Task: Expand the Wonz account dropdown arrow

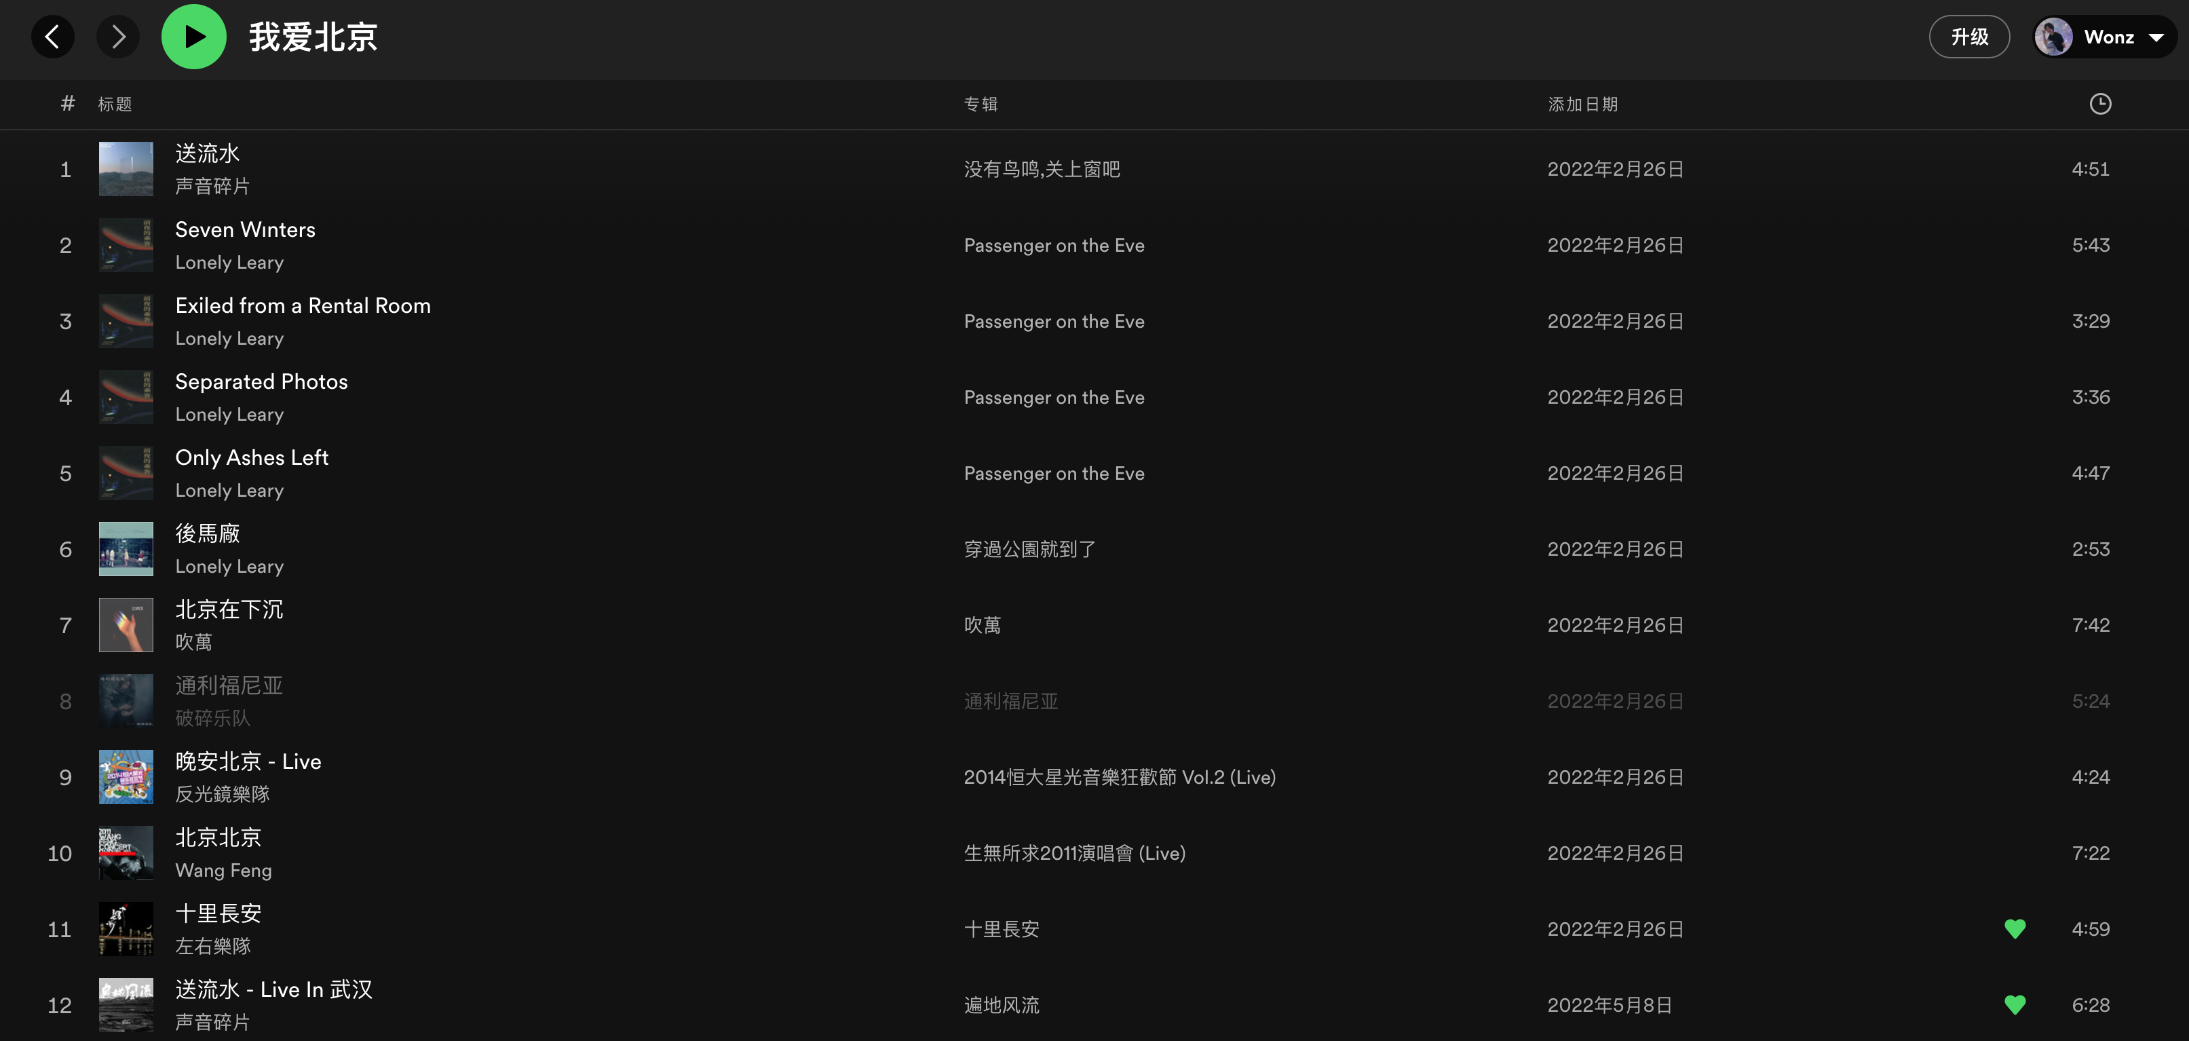Action: pyautogui.click(x=2156, y=37)
